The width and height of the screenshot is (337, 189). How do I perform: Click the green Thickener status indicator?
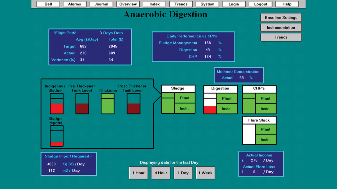pyautogui.click(x=108, y=104)
